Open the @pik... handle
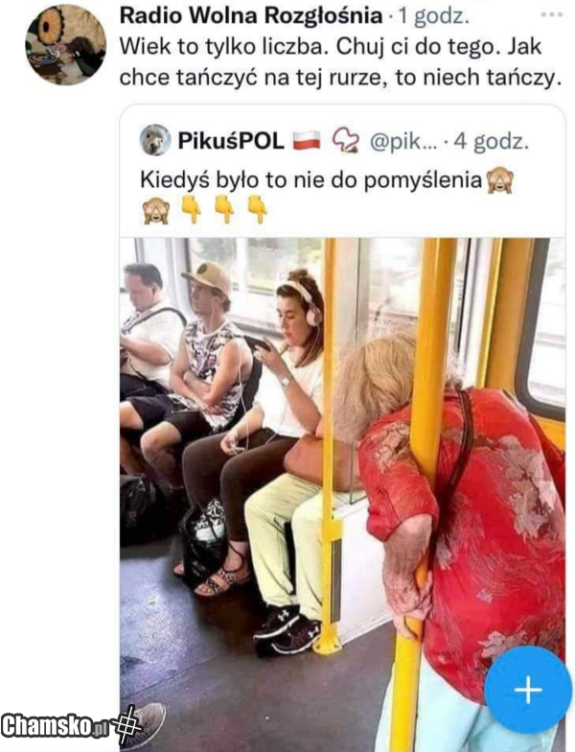 tap(402, 141)
